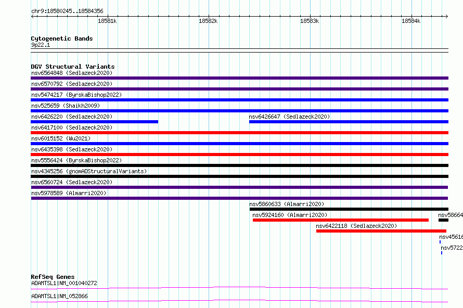Image resolution: width=463 pixels, height=308 pixels.
Task: Click the nsv6015152 (Wu2021) label
Action: tap(61, 138)
